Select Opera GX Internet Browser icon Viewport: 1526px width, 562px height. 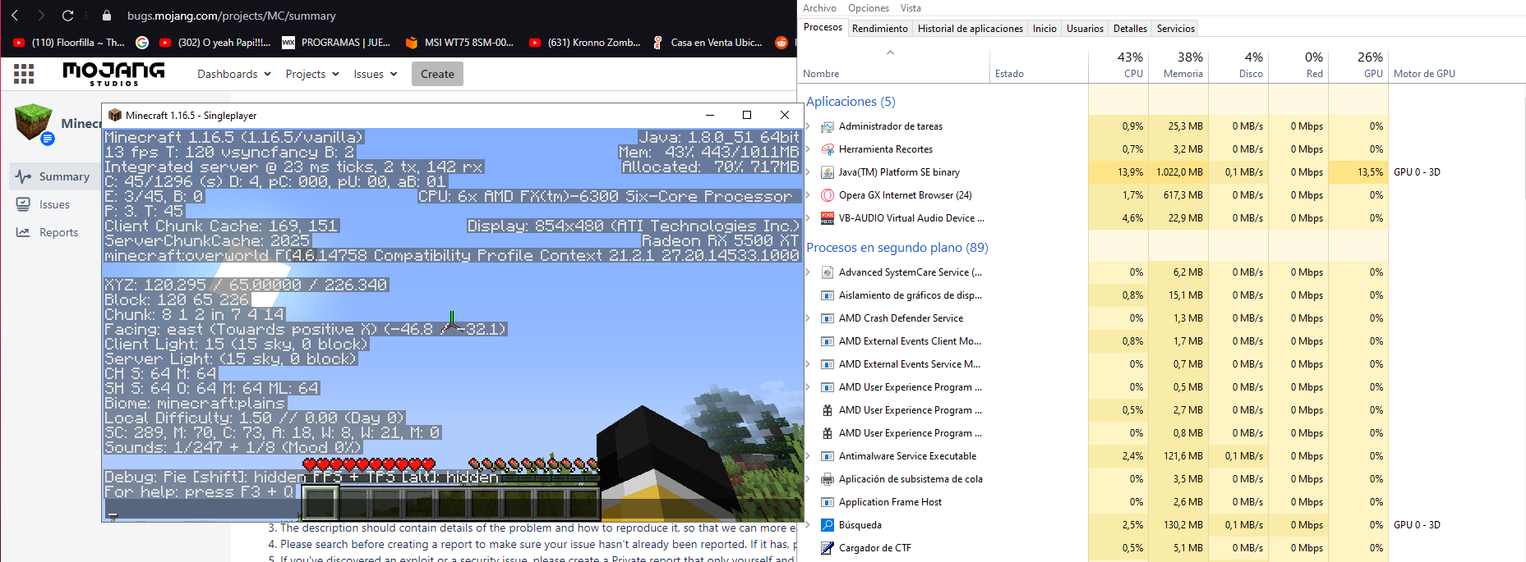pyautogui.click(x=828, y=195)
